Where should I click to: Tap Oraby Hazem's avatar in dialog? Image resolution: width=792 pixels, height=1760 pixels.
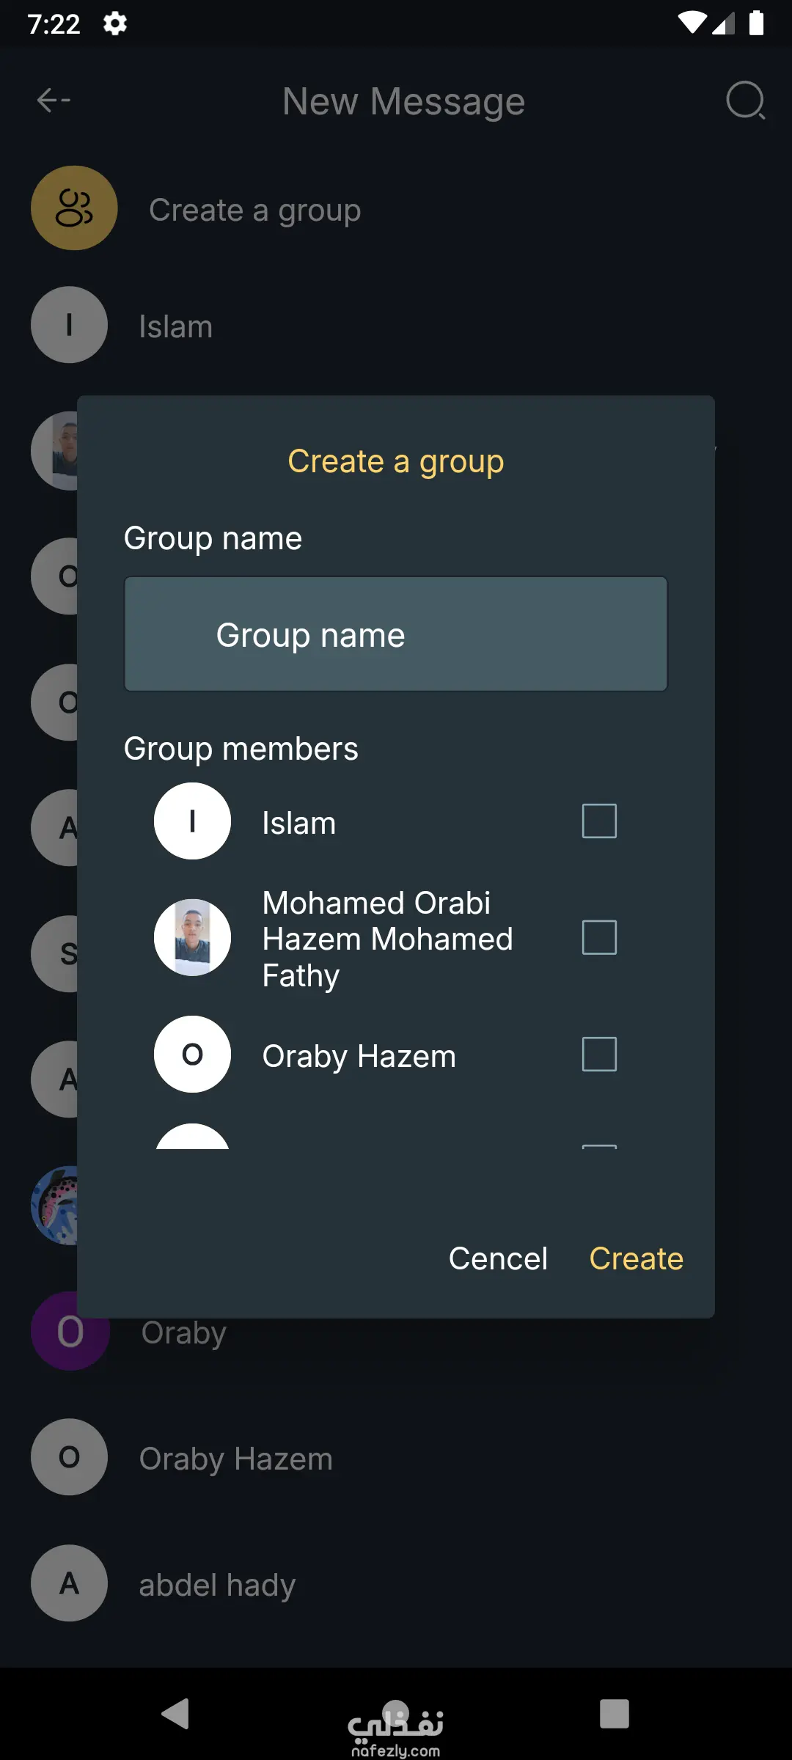192,1055
